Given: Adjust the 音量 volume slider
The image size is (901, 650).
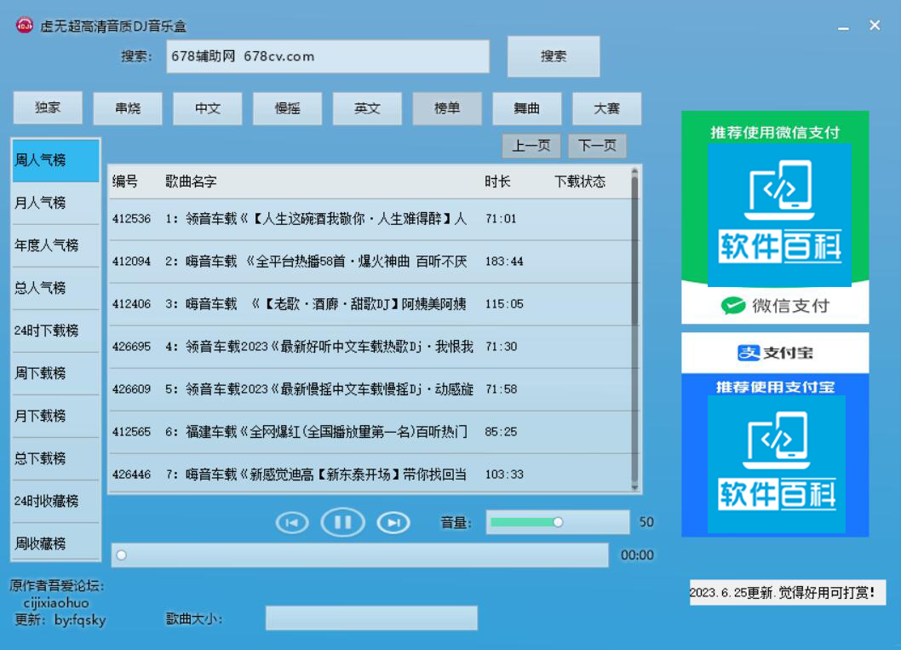Looking at the screenshot, I should (557, 522).
